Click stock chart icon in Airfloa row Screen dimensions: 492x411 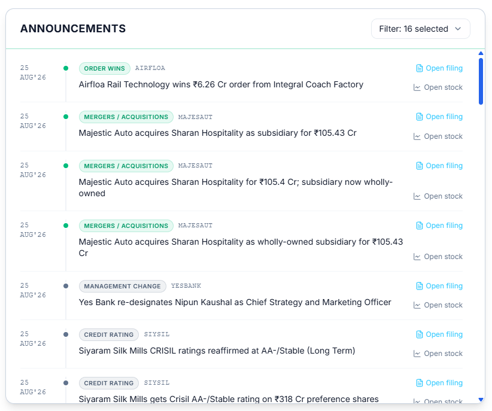(417, 87)
